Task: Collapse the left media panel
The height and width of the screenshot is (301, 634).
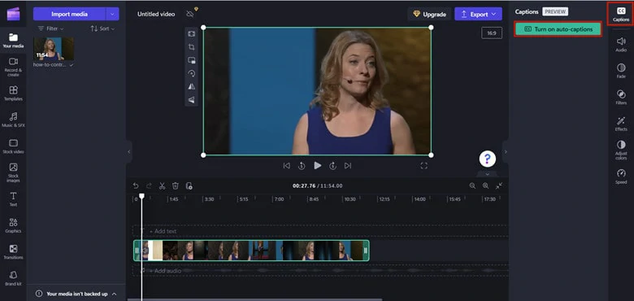Action: click(x=129, y=151)
